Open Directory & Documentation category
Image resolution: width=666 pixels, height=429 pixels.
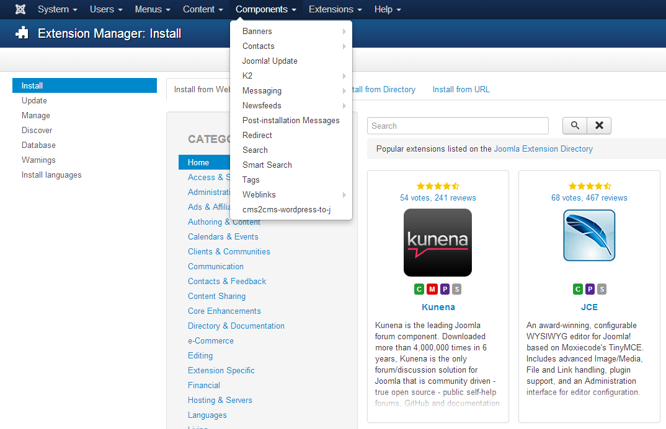236,326
